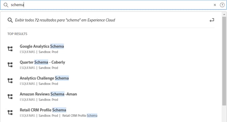Open Amazon Reviews Schema -Aman result

click(x=48, y=94)
